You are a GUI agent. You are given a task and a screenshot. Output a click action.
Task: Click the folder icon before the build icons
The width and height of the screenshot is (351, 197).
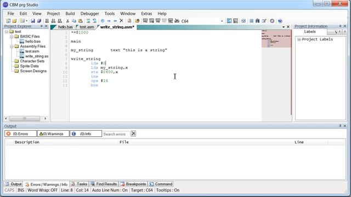point(137,21)
